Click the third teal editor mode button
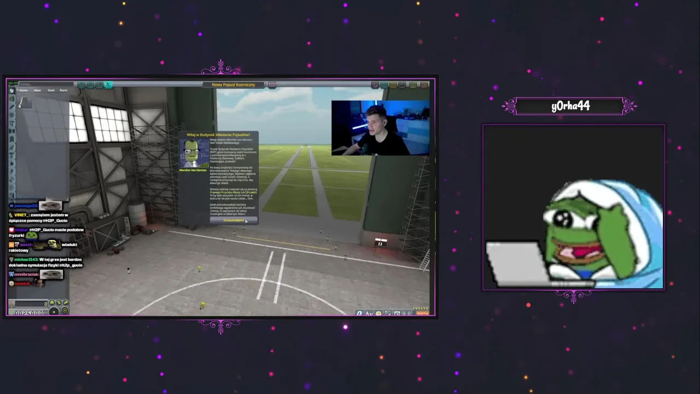This screenshot has height=394, width=700. [x=99, y=85]
